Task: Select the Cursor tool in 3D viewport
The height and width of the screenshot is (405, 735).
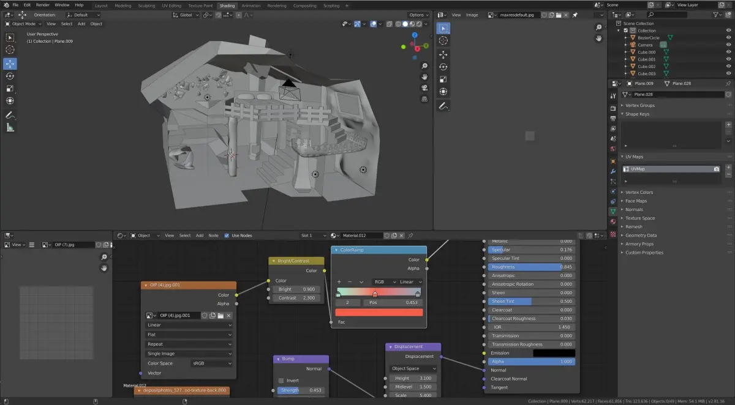Action: click(10, 50)
